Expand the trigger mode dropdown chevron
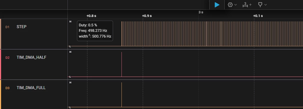This screenshot has height=109, width=303. coord(235,5)
